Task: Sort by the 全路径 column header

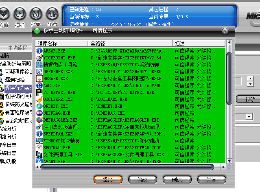Action: point(130,44)
